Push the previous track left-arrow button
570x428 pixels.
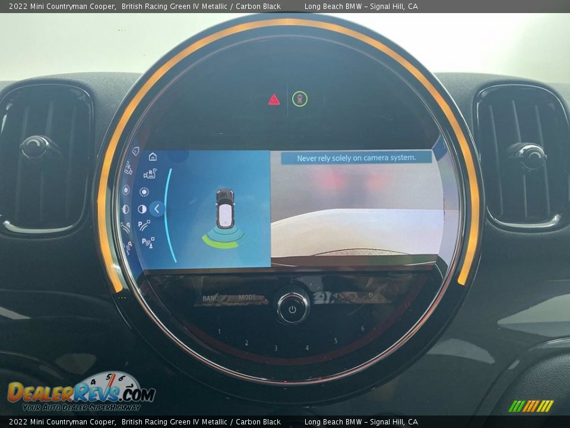point(335,295)
